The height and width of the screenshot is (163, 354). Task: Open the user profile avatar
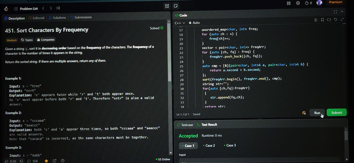[319, 3]
